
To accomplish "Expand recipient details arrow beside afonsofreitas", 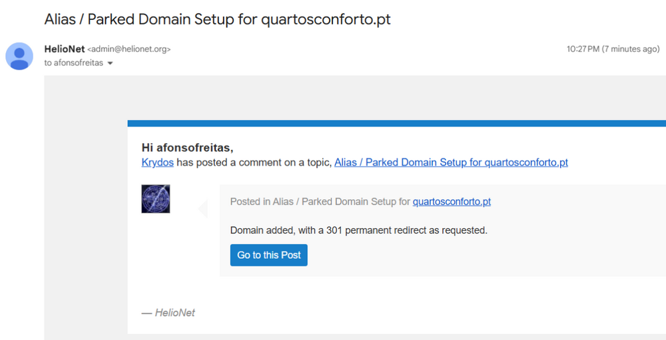I will (110, 63).
